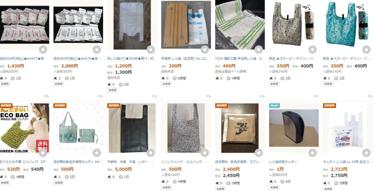Open the レジ袋収納ホルダー listing title
The height and width of the screenshot is (191, 374).
click(x=283, y=162)
